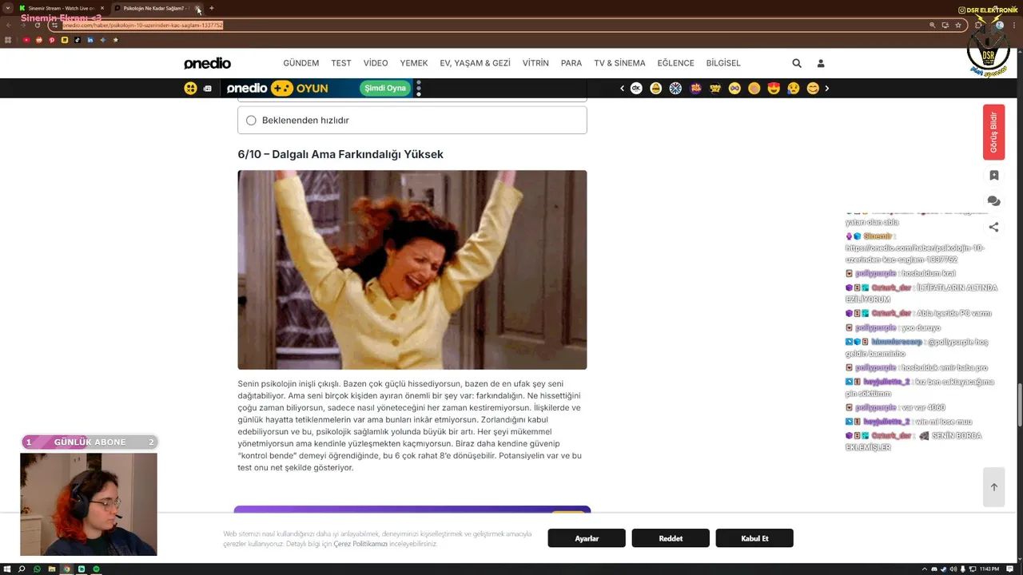The height and width of the screenshot is (575, 1023).
Task: Open the Çerez Politikamızı link
Action: coord(360,544)
